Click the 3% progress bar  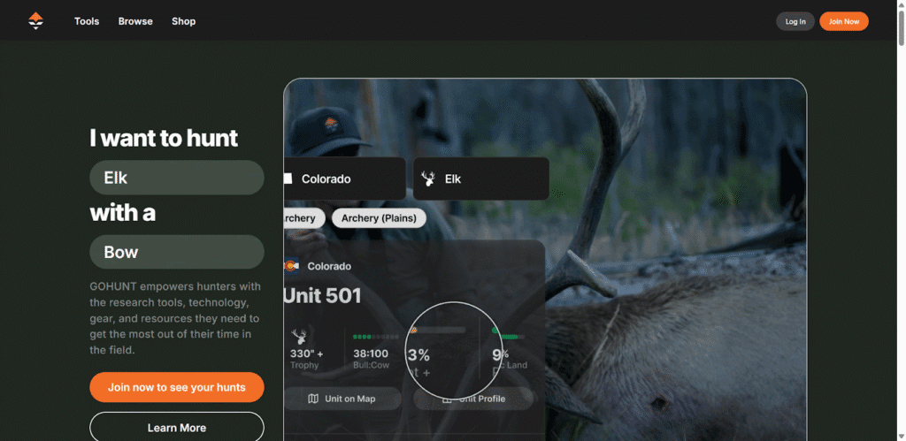(437, 331)
